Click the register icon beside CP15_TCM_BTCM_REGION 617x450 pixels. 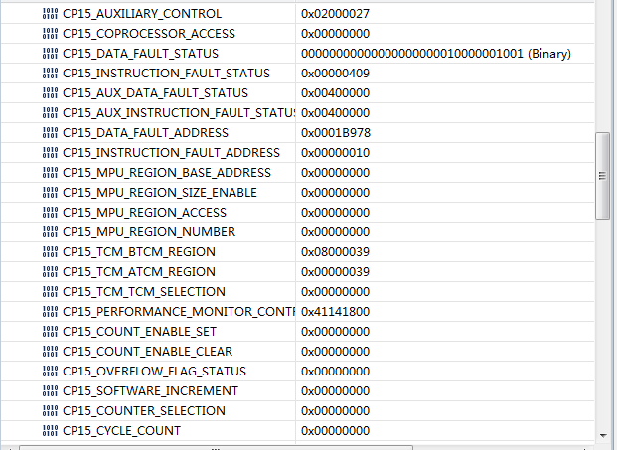click(x=50, y=252)
